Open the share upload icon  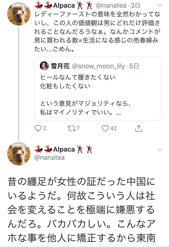coord(139,128)
